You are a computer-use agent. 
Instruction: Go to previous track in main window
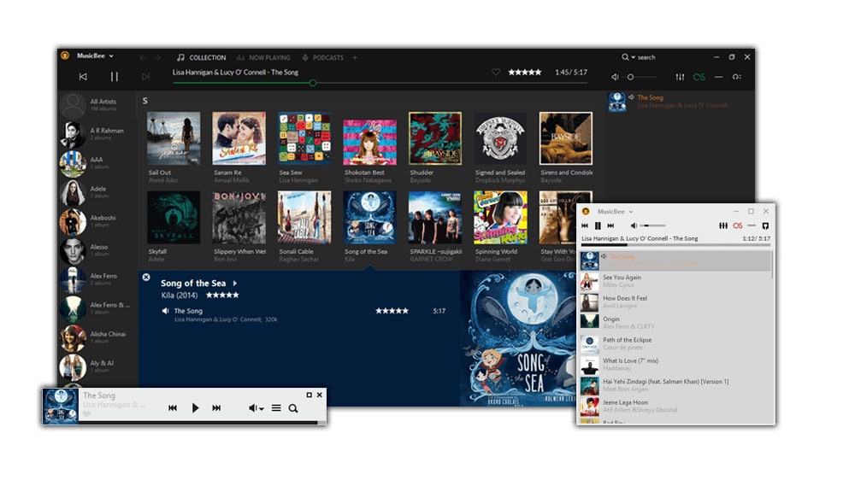click(83, 77)
